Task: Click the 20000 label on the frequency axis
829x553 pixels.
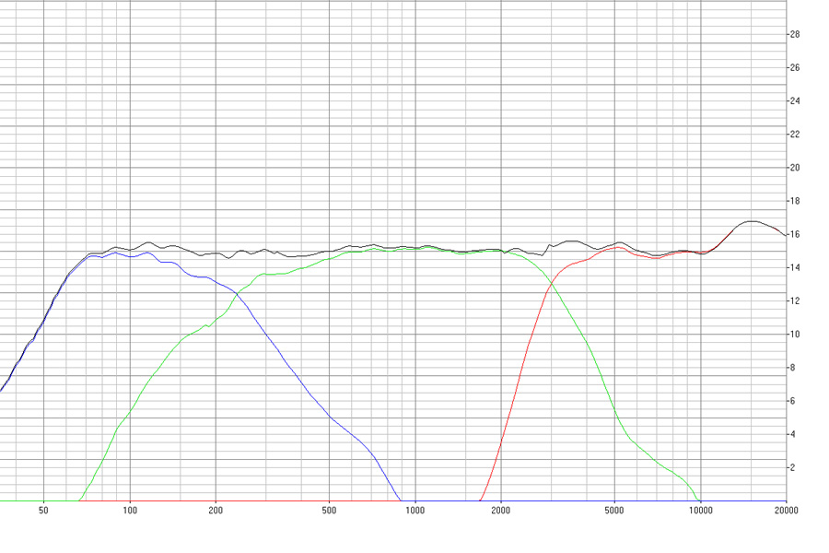Action: click(787, 511)
